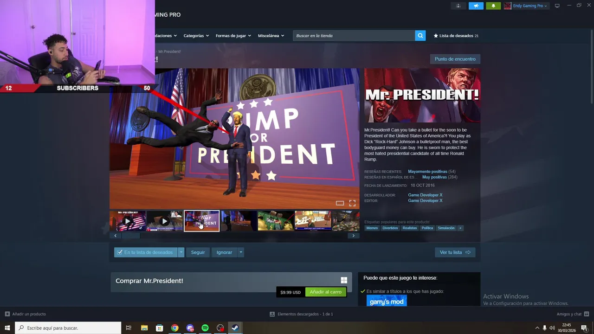Launch Google Chrome from taskbar
Image resolution: width=594 pixels, height=334 pixels.
tap(174, 328)
